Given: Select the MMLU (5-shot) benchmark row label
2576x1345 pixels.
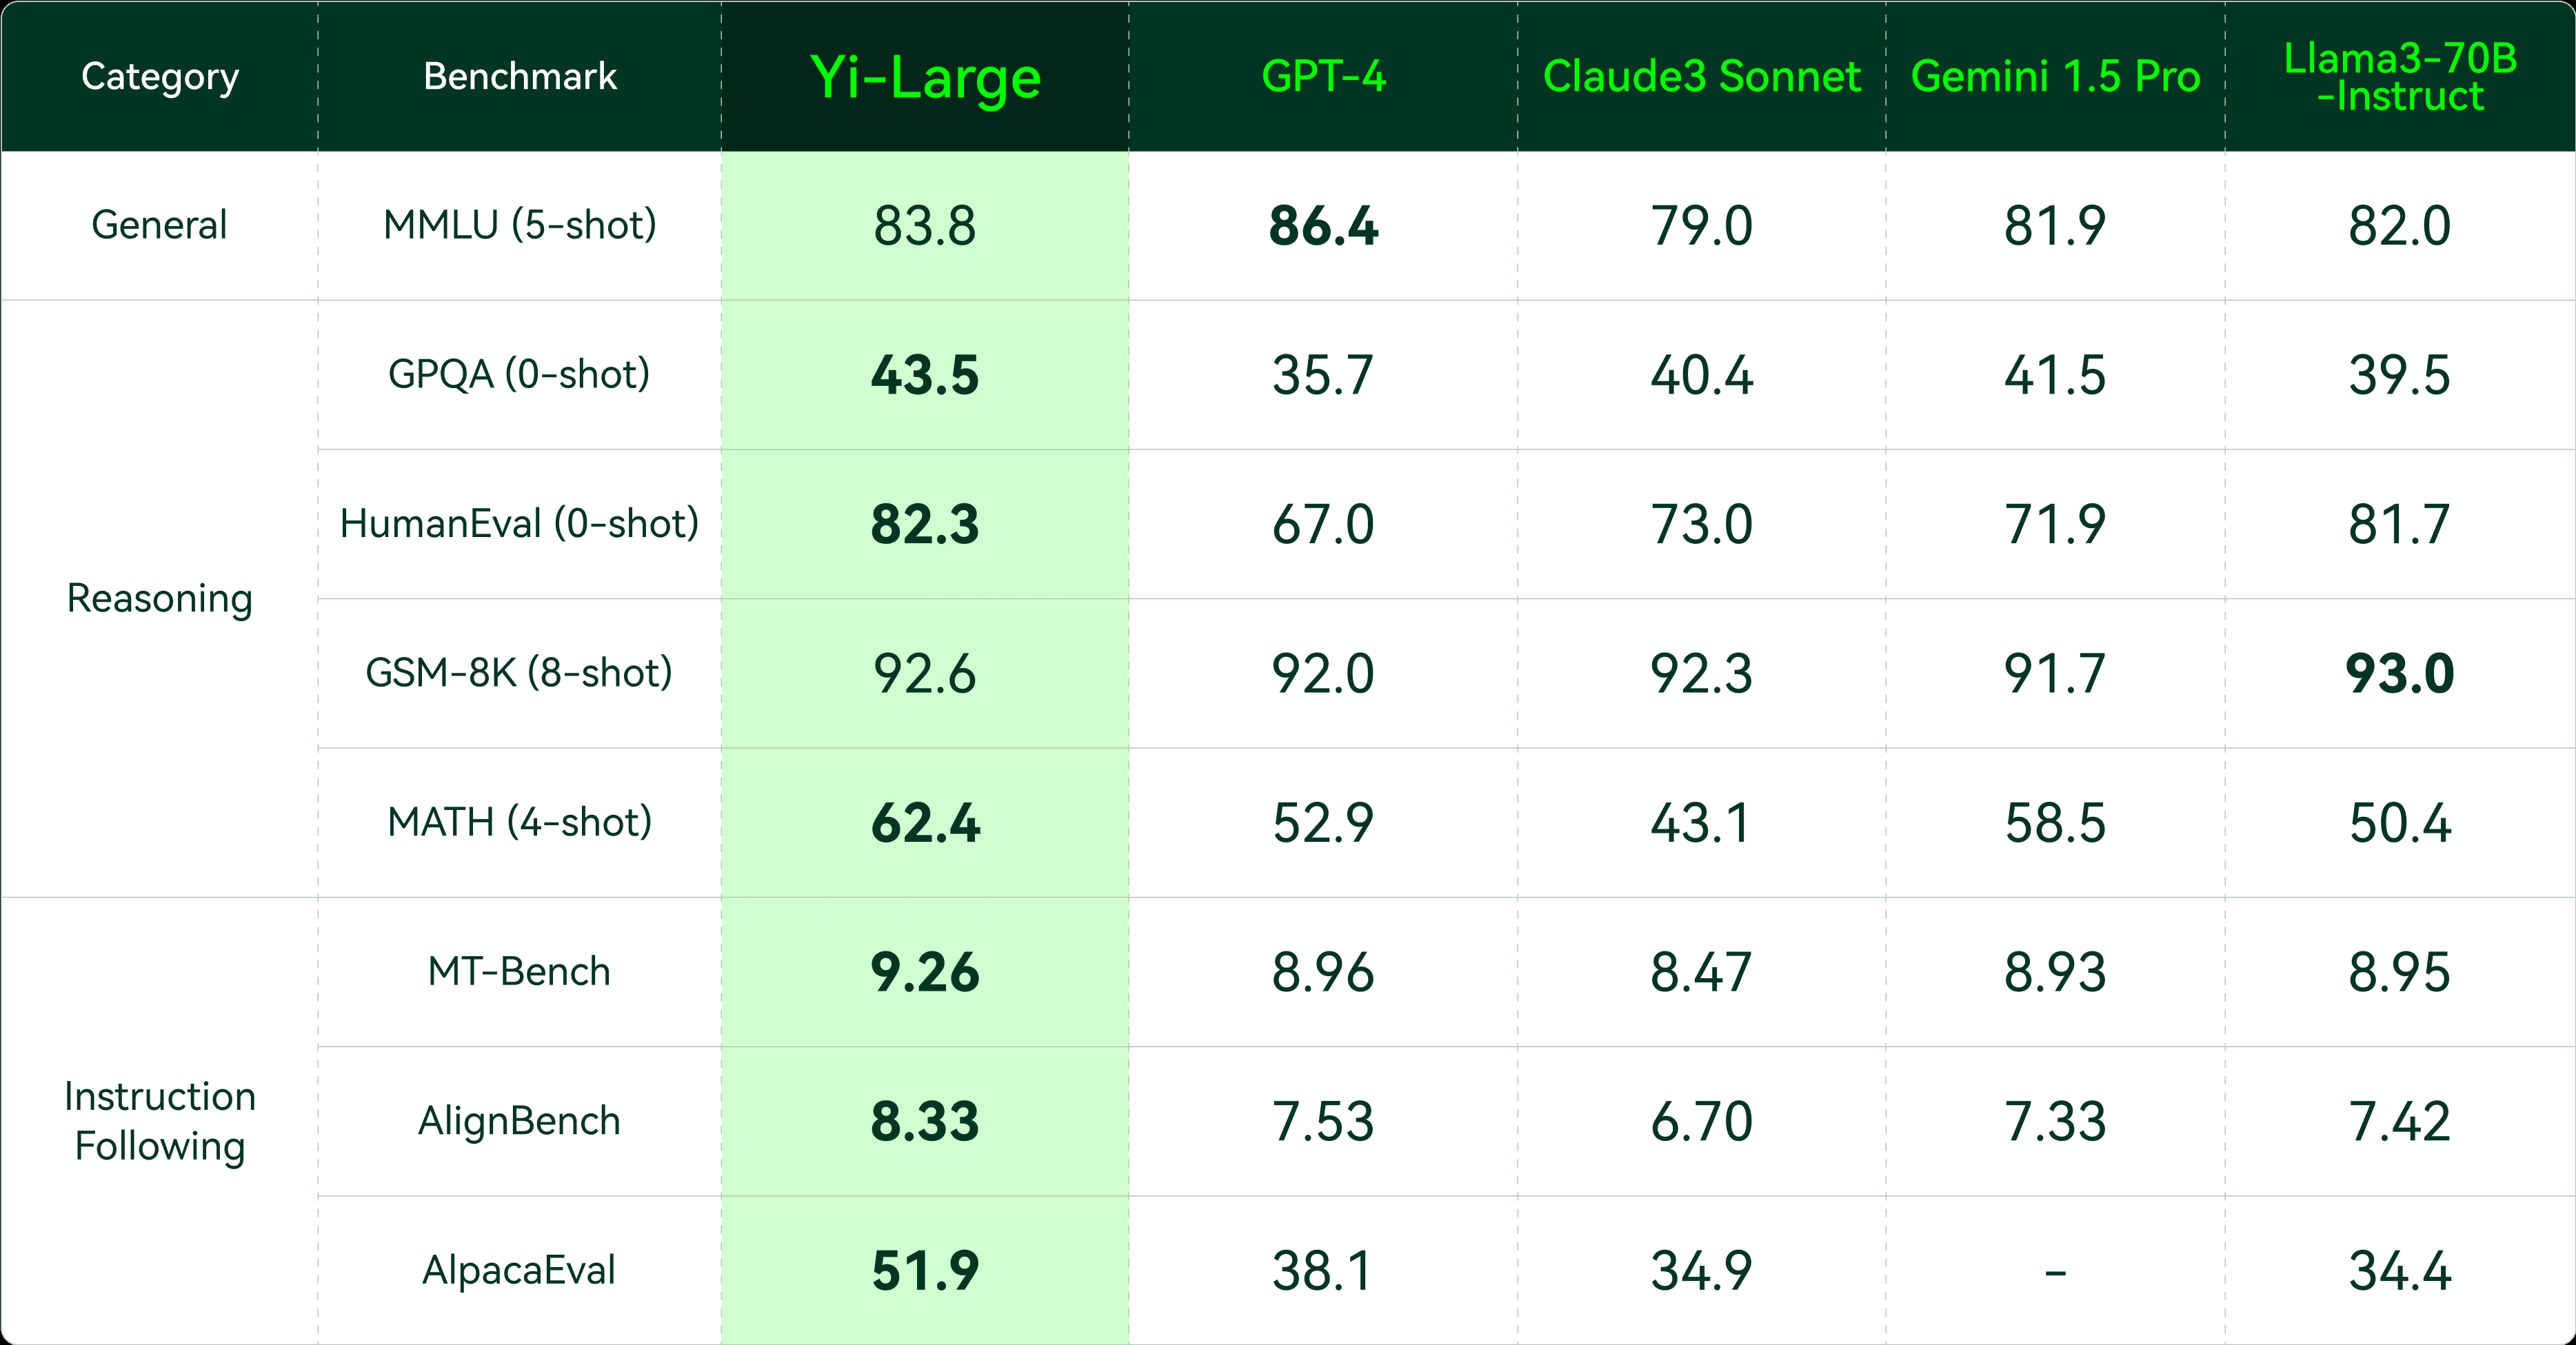Looking at the screenshot, I should pos(520,225).
